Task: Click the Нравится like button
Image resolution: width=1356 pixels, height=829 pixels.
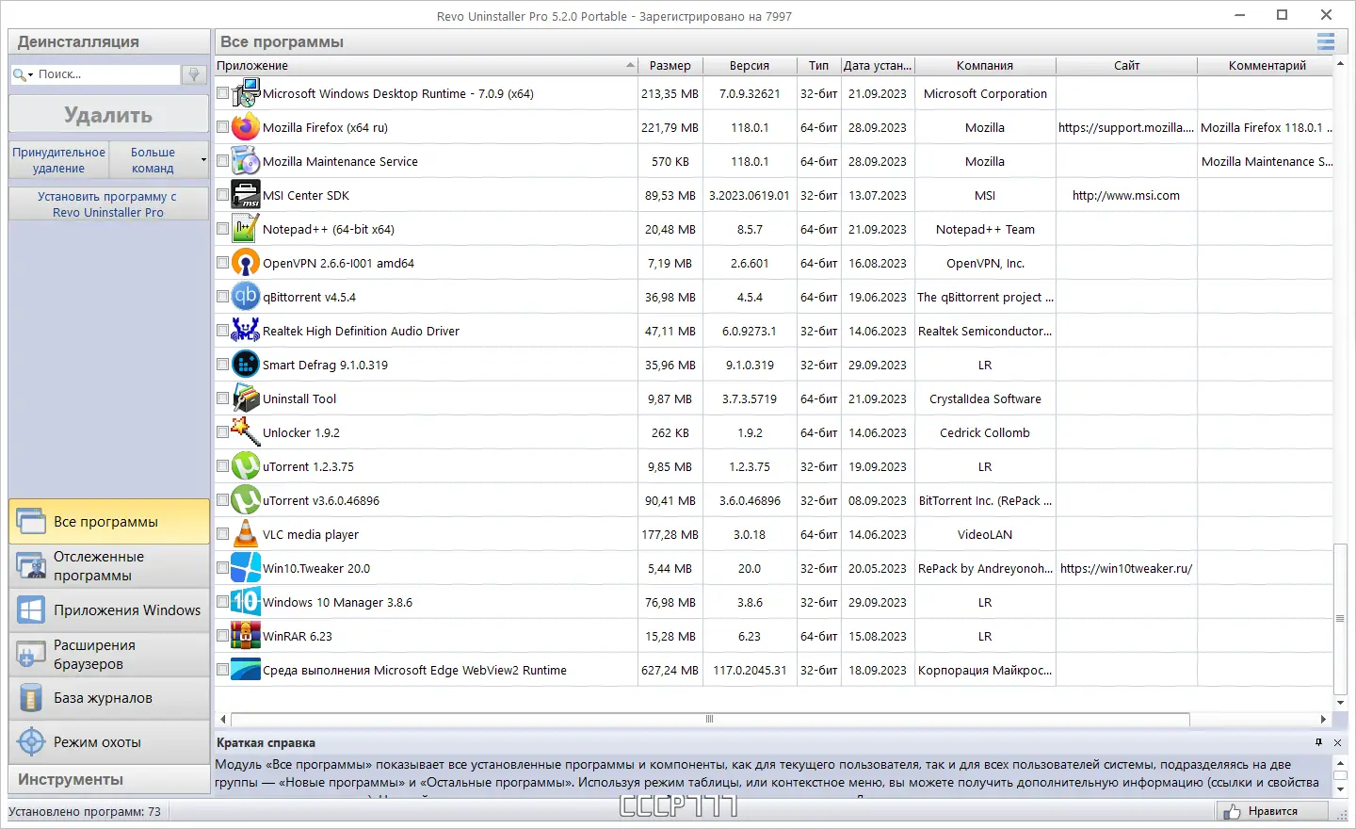Action: tap(1271, 811)
